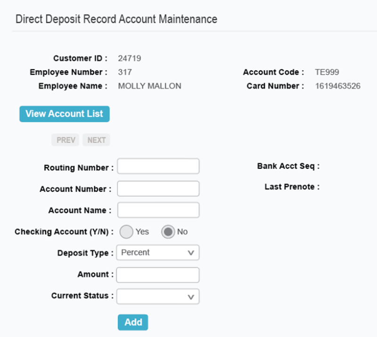Click the Direct Deposit Record Account Maintenance title
This screenshot has height=337, width=377.
(116, 19)
